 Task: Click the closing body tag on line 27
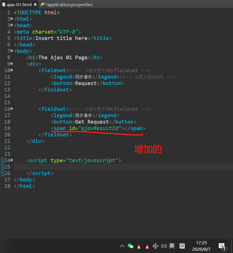coord(24,180)
